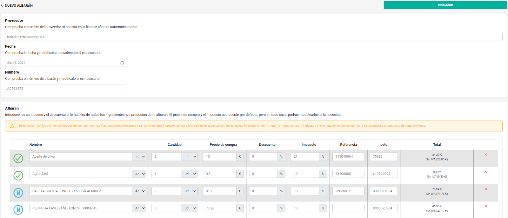Click the empty Referencia field for PECHUGA PAVO
The height and width of the screenshot is (218, 508).
[348, 208]
